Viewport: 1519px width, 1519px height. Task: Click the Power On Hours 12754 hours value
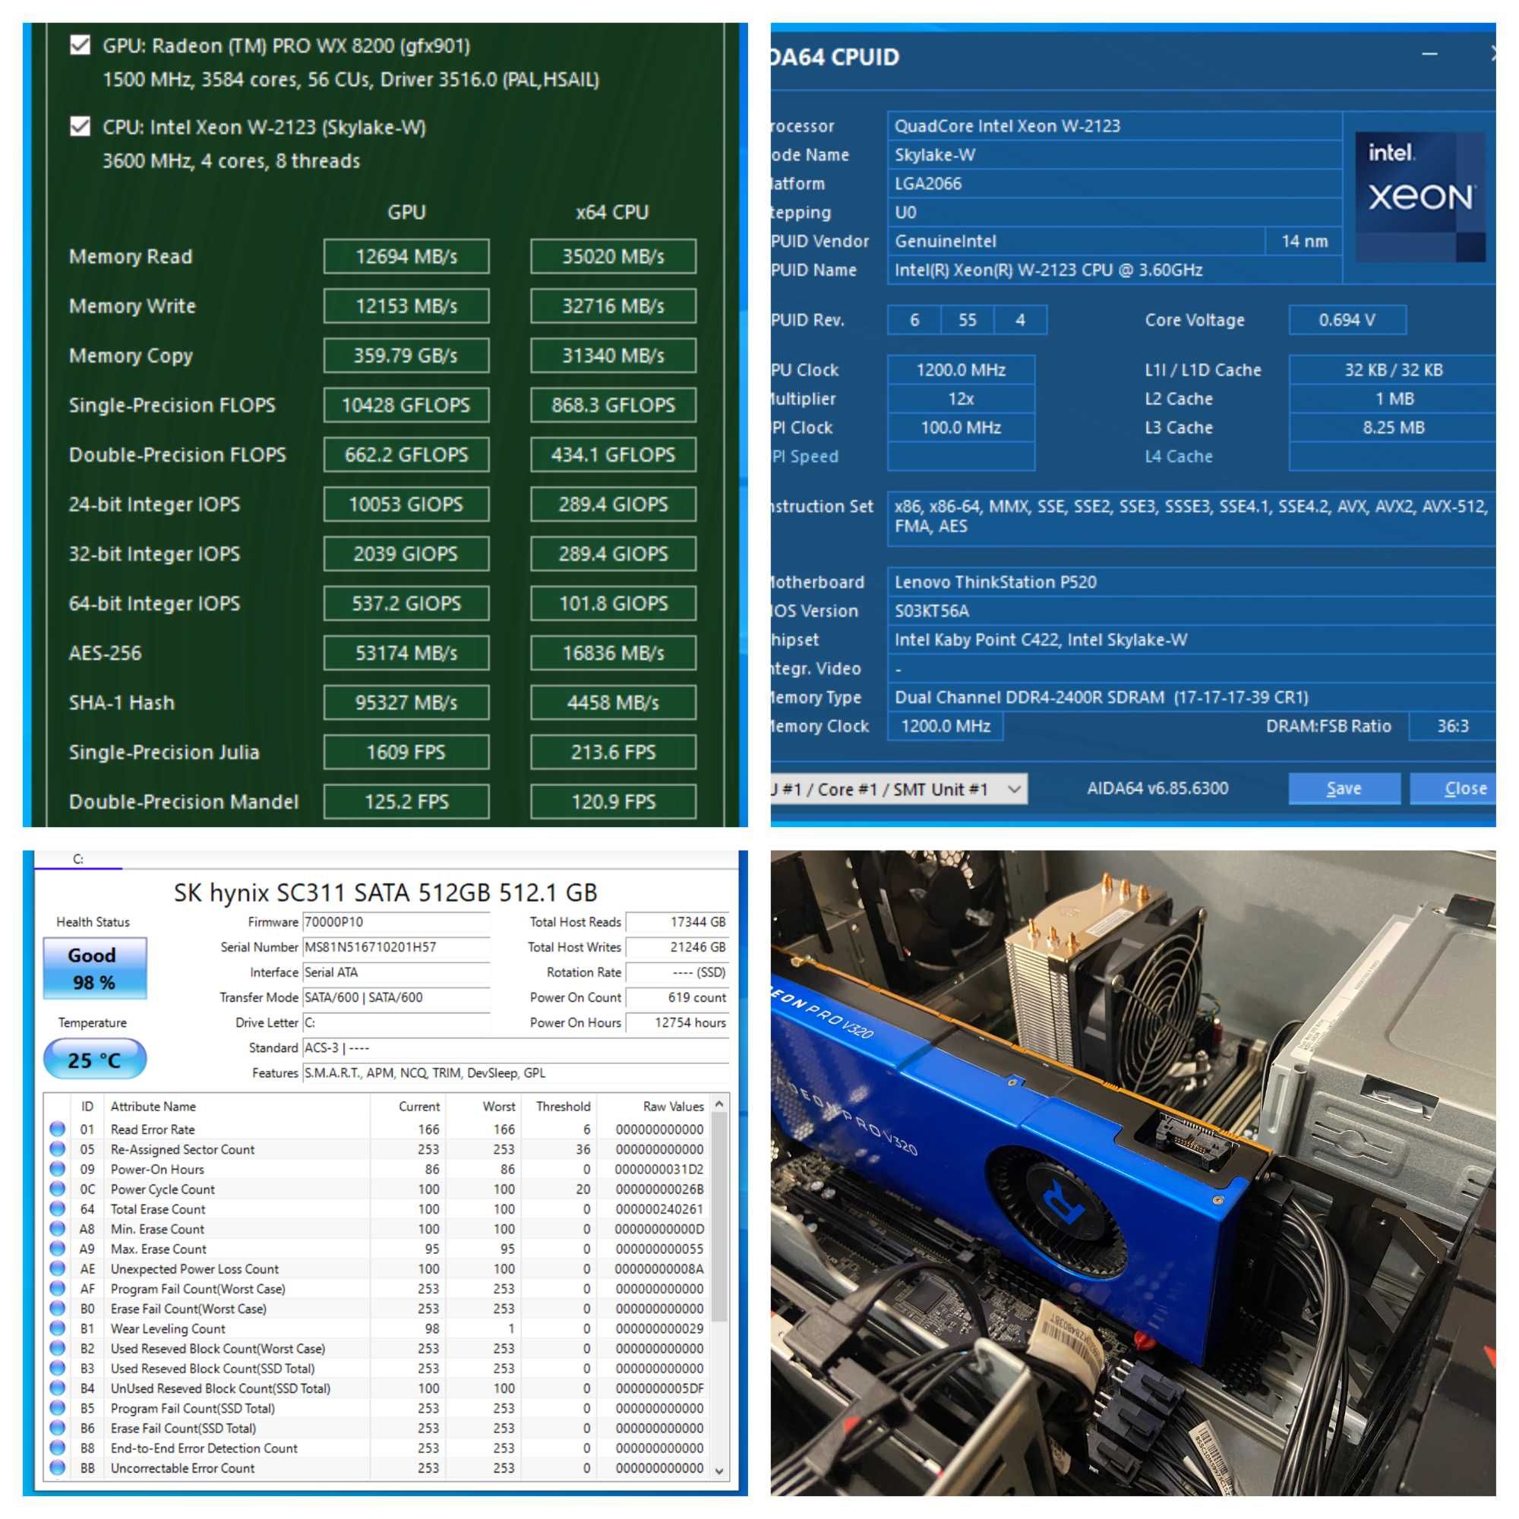click(677, 1022)
